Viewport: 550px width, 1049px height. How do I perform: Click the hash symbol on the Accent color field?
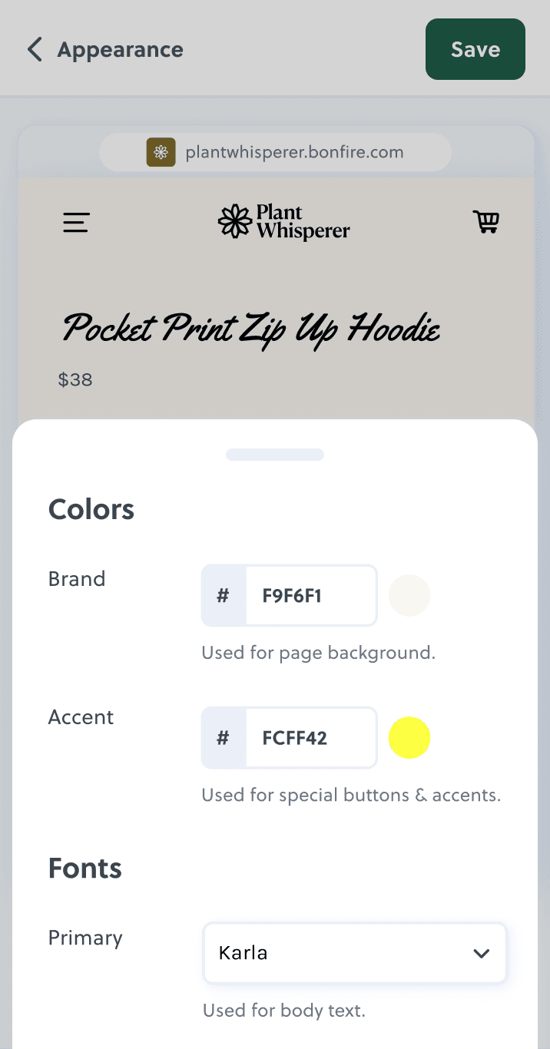tap(222, 737)
